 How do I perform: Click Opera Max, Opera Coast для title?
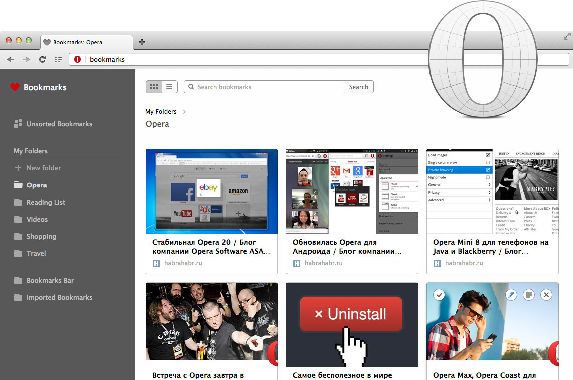coord(485,375)
